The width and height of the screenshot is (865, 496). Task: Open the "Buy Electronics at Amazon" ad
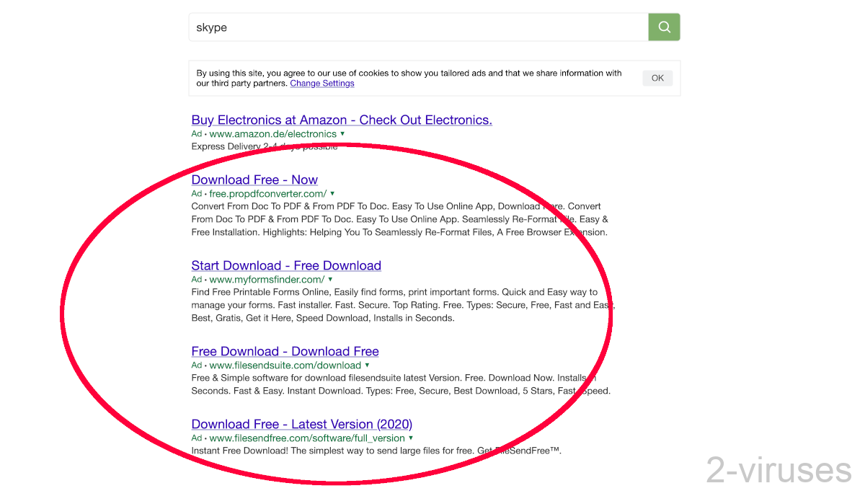coord(342,120)
